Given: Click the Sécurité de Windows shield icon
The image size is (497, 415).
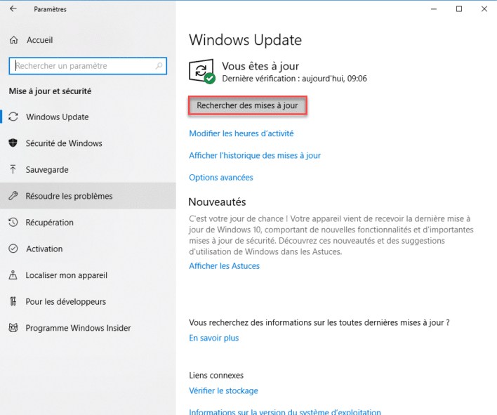Looking at the screenshot, I should pos(13,143).
